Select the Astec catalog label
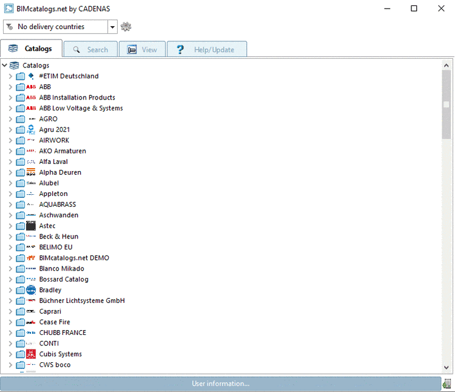Image resolution: width=455 pixels, height=392 pixels. [x=47, y=226]
